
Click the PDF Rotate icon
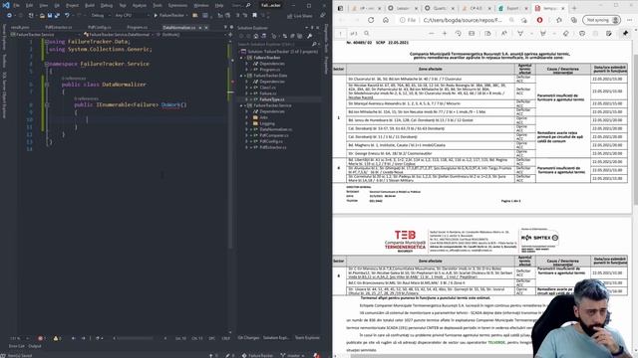click(459, 33)
